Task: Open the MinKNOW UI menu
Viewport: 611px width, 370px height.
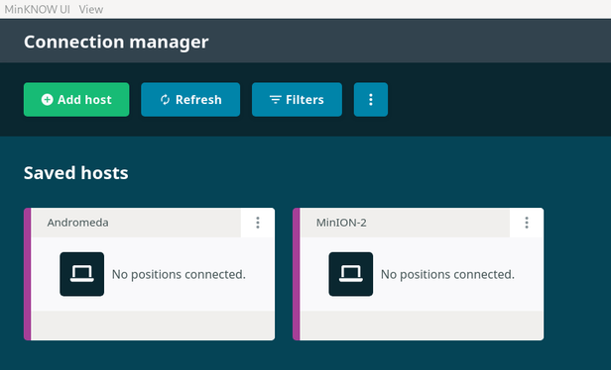Action: [x=38, y=9]
